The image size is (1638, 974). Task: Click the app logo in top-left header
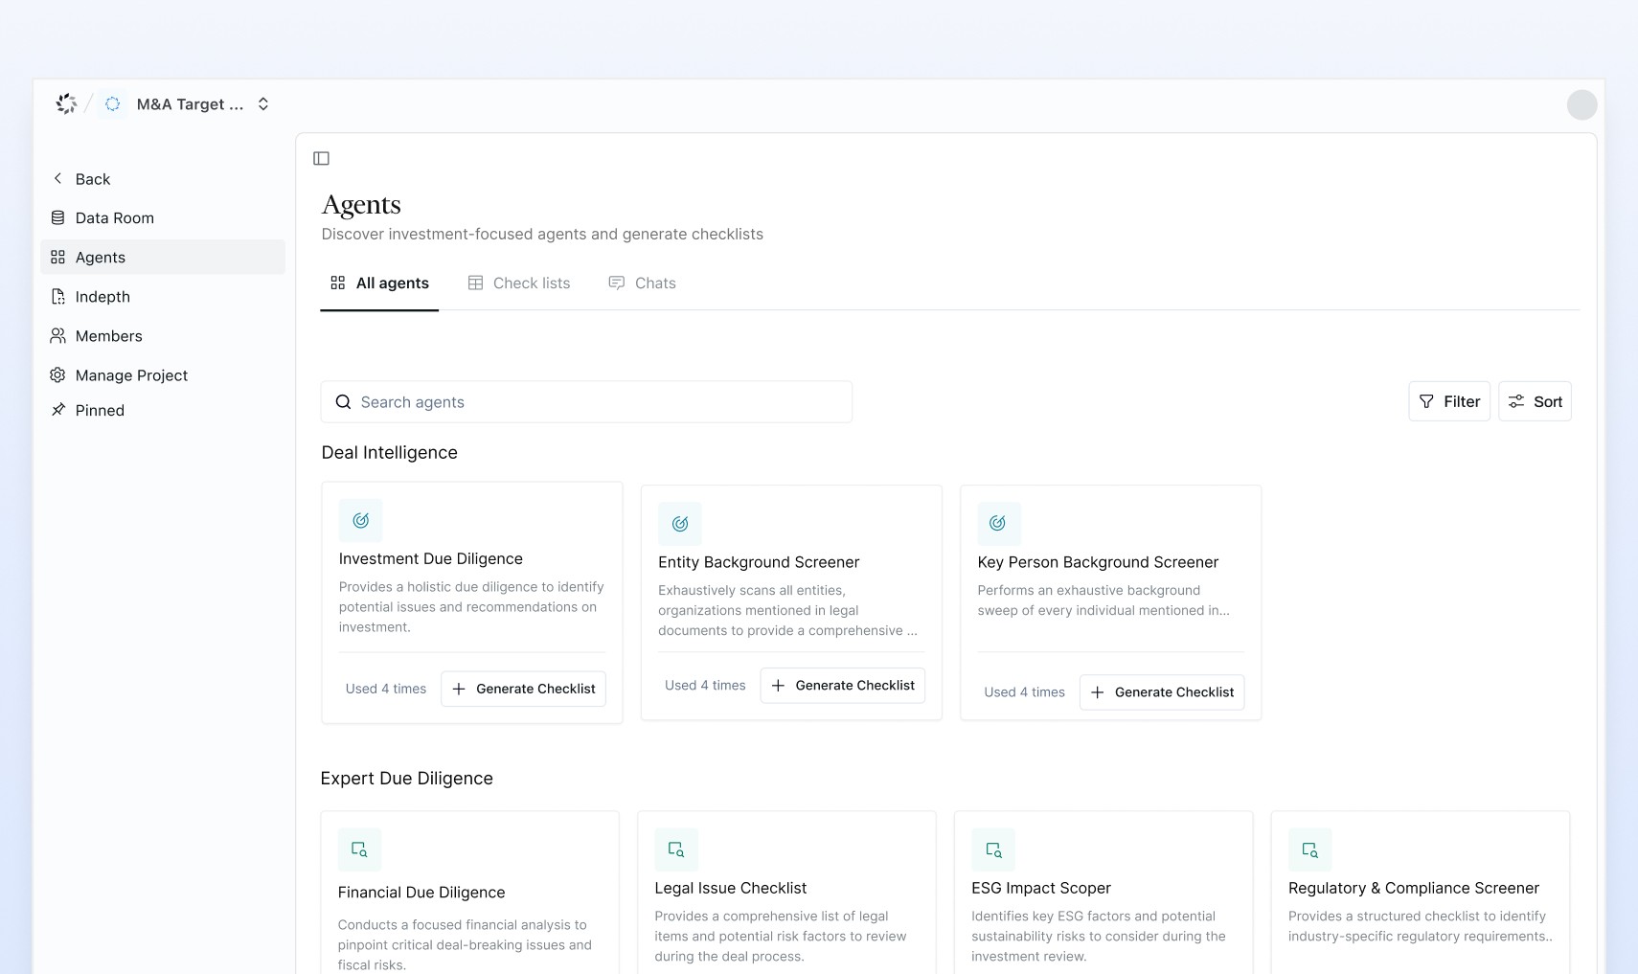[x=66, y=103]
